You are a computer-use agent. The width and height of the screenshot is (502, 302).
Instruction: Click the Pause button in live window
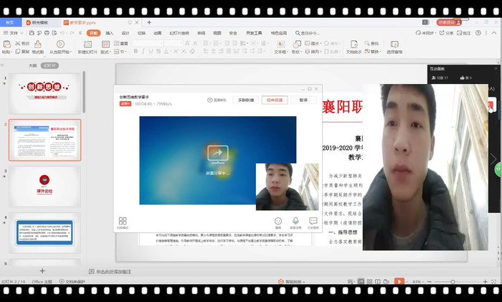pyautogui.click(x=303, y=100)
